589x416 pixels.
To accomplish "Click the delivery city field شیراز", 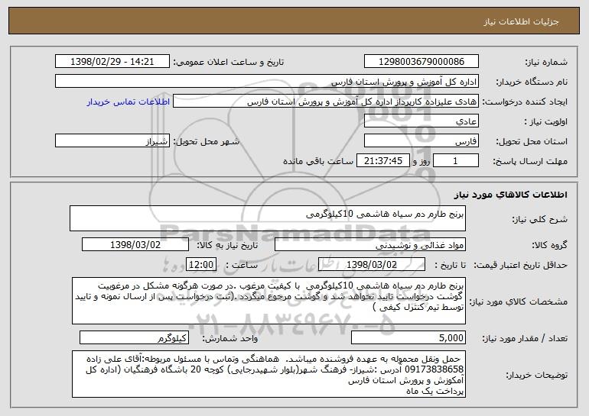I will (x=112, y=141).
